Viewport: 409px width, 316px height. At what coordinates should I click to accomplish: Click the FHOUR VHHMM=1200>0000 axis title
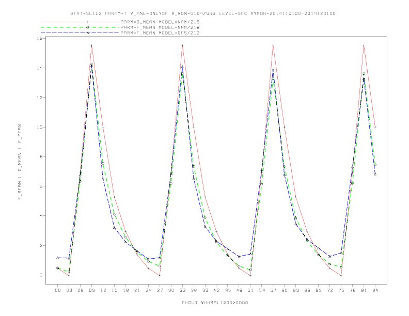point(215,303)
